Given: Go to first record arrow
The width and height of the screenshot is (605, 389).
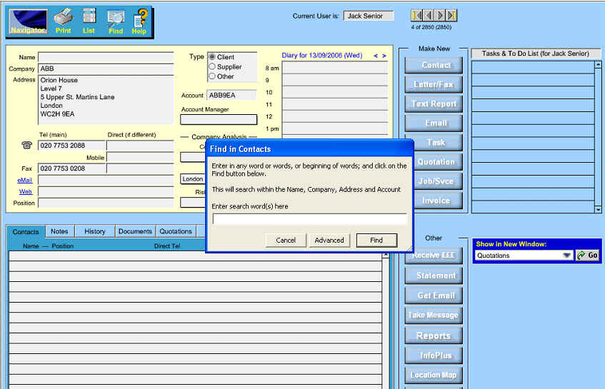Looking at the screenshot, I should [x=416, y=16].
